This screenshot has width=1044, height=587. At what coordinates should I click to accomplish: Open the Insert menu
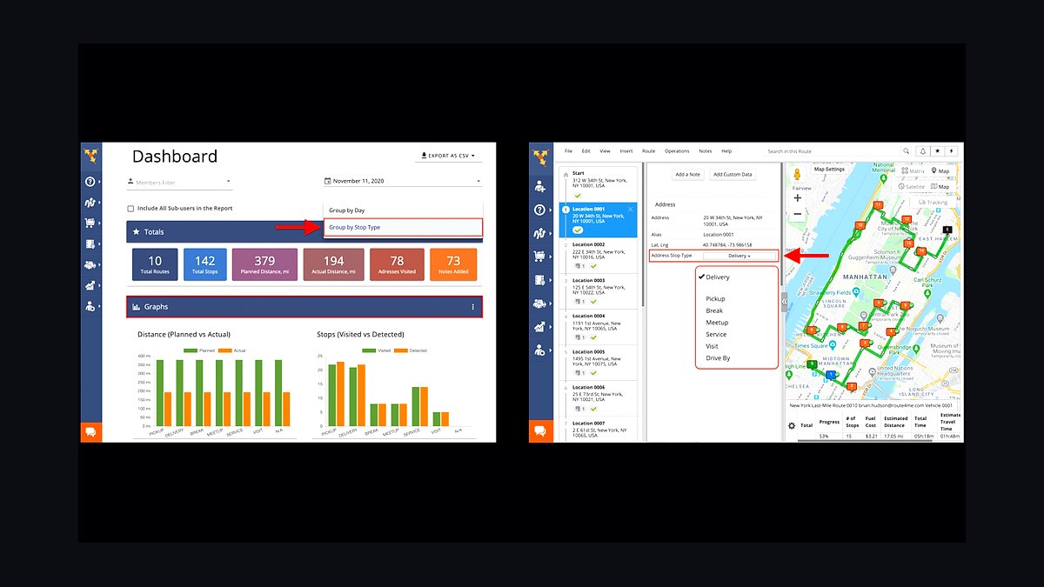626,151
